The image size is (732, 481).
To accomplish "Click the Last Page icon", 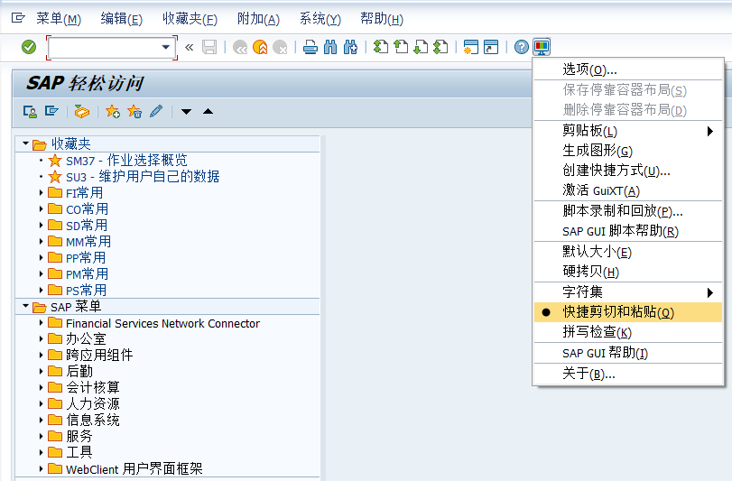I will (x=440, y=47).
